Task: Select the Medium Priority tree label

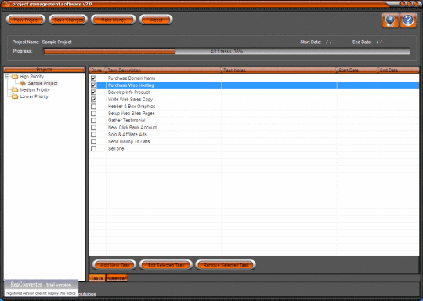Action: pos(34,89)
